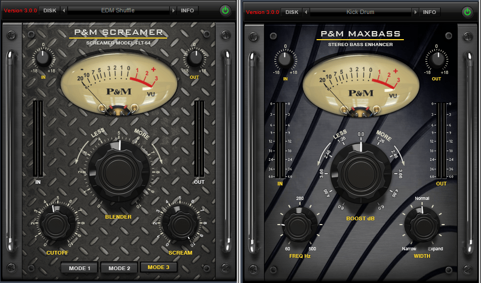This screenshot has height=283, width=481.
Task: Click the STEREO BASS ENHANCER subtitle
Action: (x=360, y=44)
